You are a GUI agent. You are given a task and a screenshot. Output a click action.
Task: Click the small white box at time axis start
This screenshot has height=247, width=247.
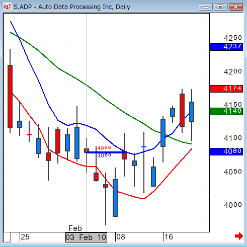pyautogui.click(x=7, y=237)
